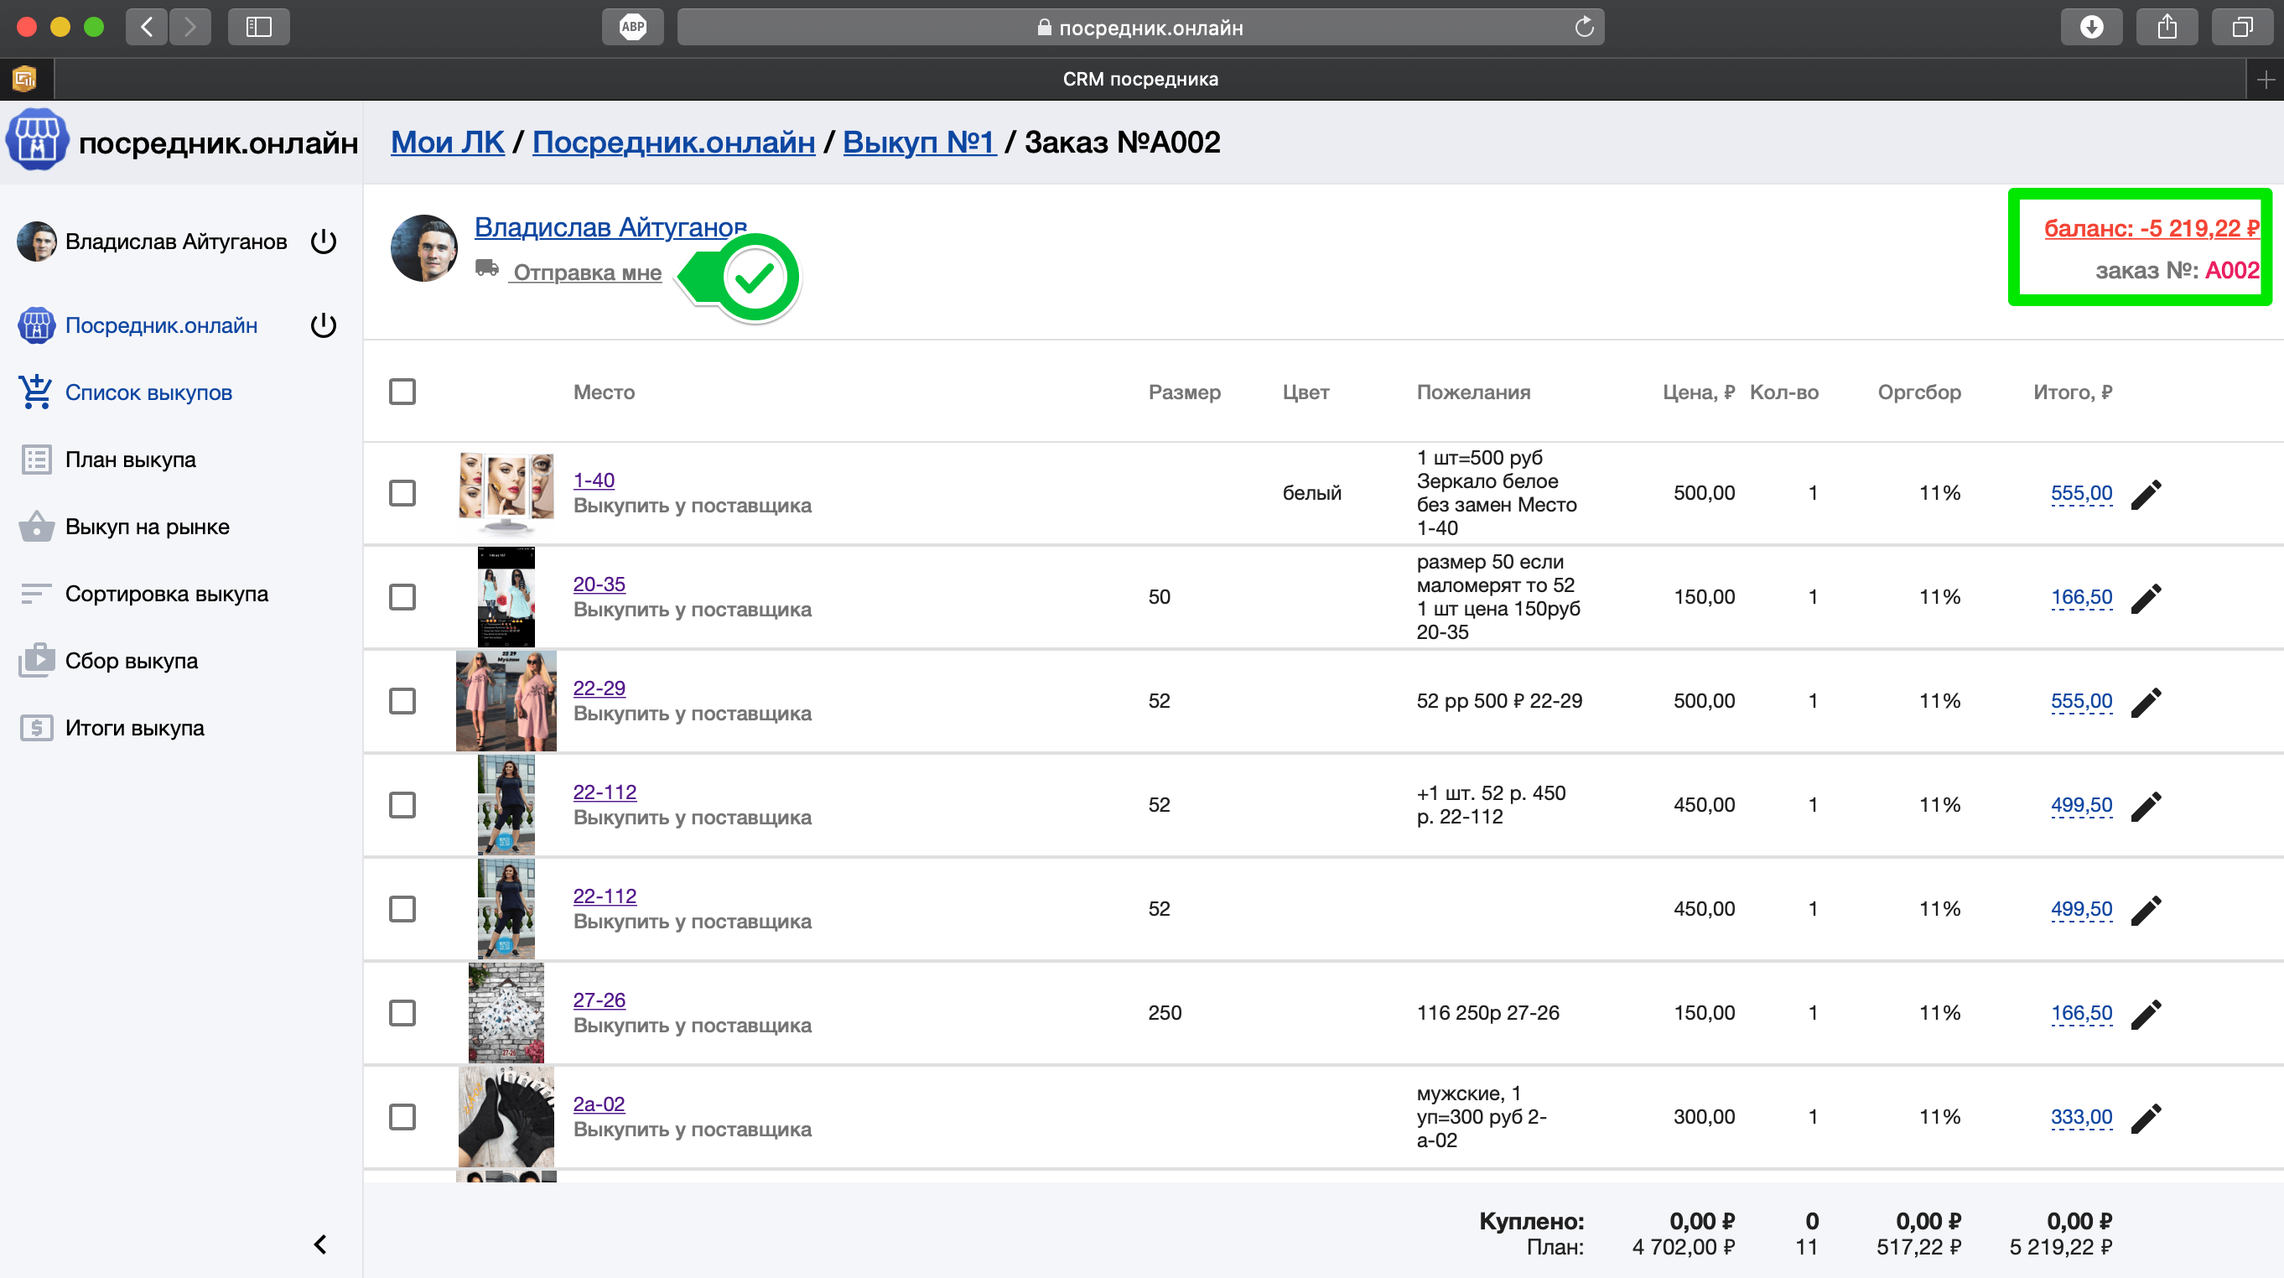
Task: Check the checkbox for item 20-35
Action: [402, 597]
